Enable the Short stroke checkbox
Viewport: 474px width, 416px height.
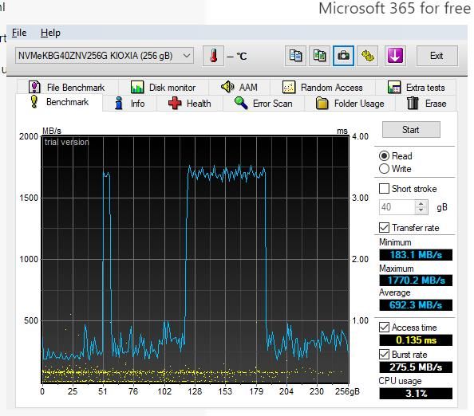(x=384, y=189)
